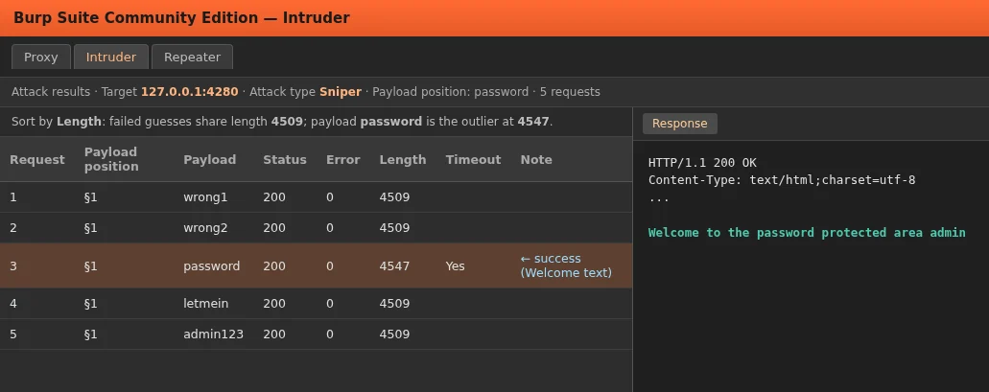
Task: Open the Repeater tab
Action: pyautogui.click(x=193, y=57)
